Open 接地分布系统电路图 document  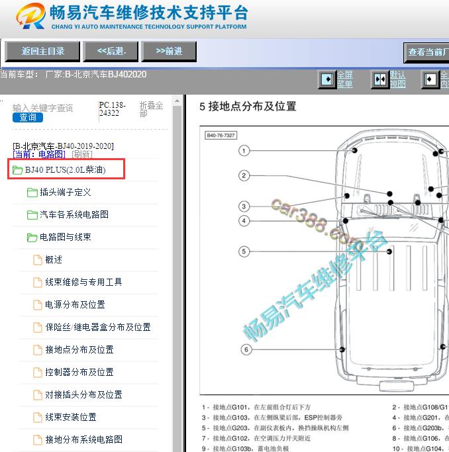pyautogui.click(x=83, y=439)
